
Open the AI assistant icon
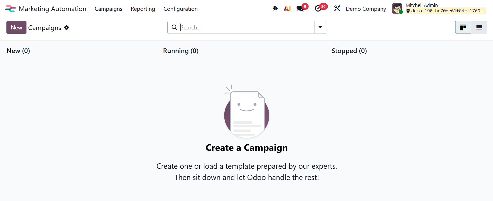(x=287, y=8)
